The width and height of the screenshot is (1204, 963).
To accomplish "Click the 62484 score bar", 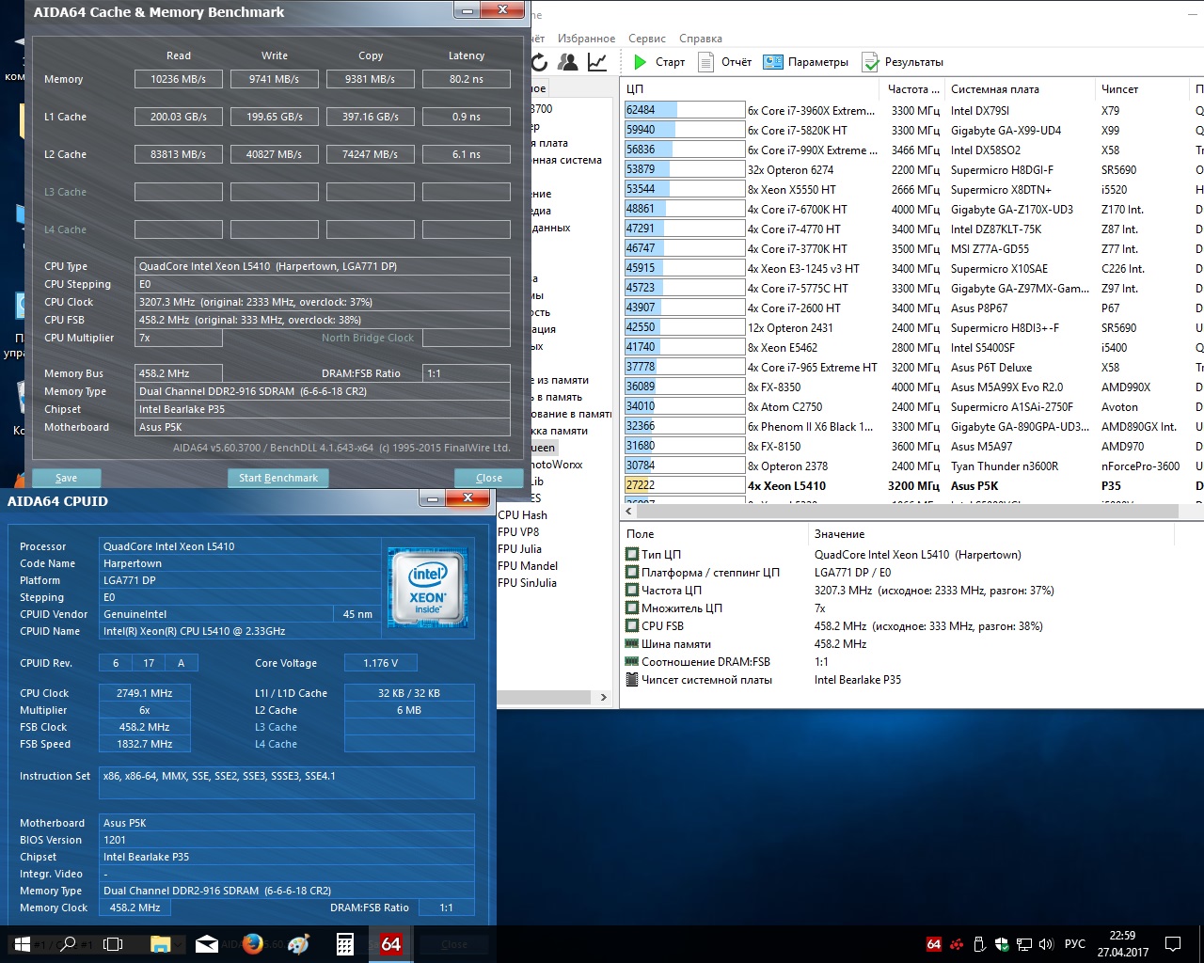I will point(685,110).
